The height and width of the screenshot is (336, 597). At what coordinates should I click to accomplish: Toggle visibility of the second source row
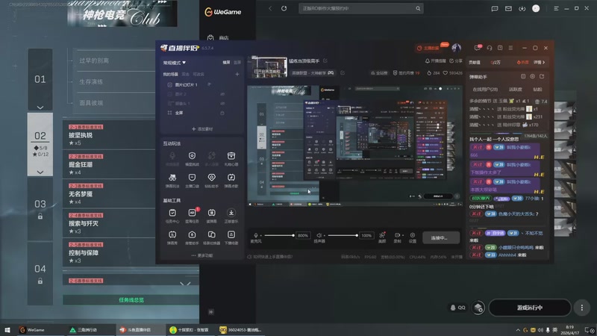(222, 94)
